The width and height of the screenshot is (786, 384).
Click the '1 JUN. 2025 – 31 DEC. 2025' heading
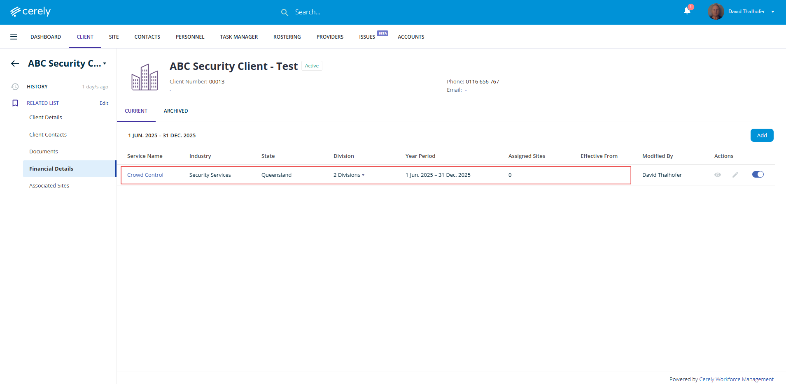tap(162, 135)
